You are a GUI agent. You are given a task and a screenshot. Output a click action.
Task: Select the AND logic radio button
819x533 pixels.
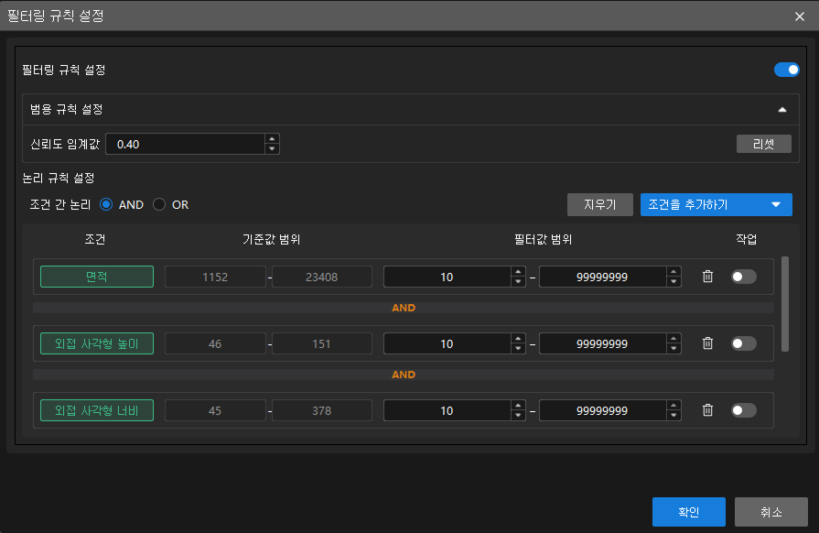[106, 204]
